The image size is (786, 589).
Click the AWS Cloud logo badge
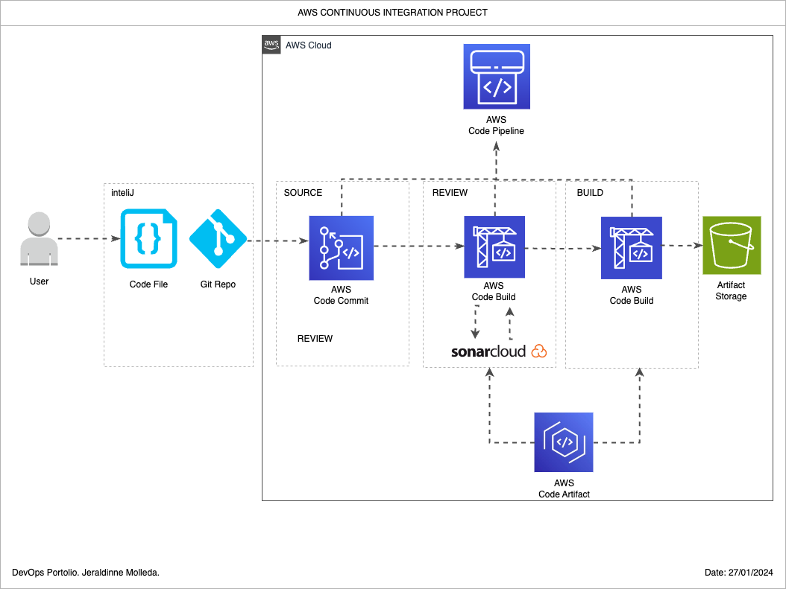click(271, 45)
